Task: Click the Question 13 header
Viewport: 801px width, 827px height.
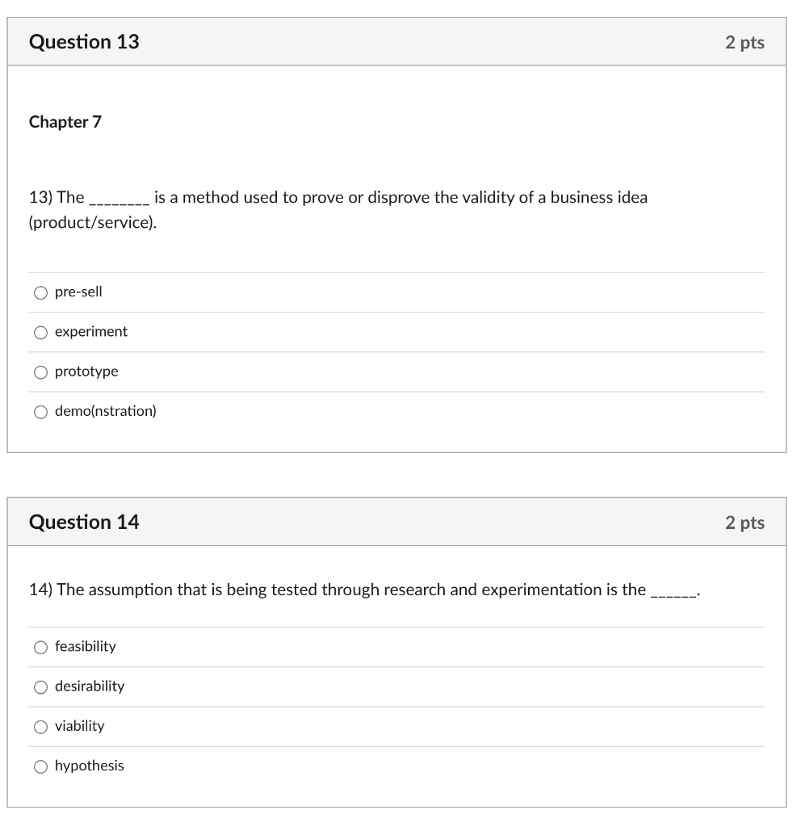Action: click(x=83, y=41)
